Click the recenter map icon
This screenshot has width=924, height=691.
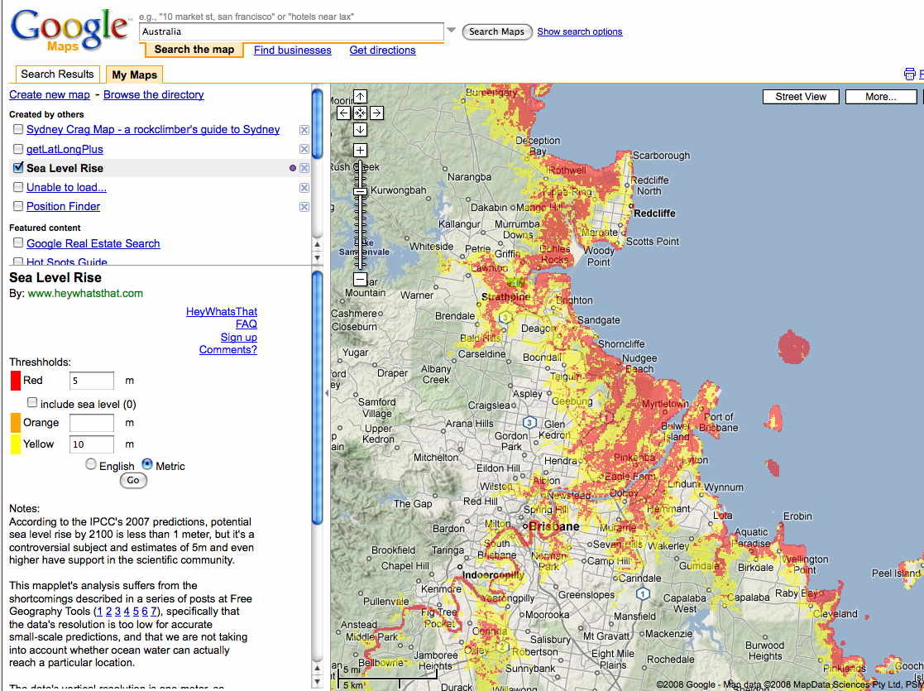point(360,113)
